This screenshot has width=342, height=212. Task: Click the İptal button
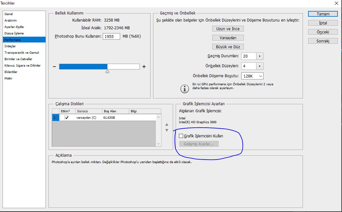coord(323,23)
